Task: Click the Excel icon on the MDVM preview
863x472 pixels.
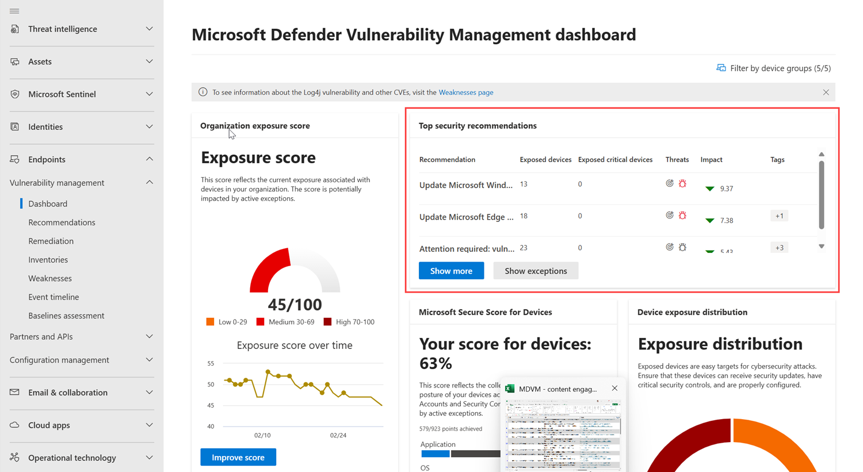Action: click(509, 389)
